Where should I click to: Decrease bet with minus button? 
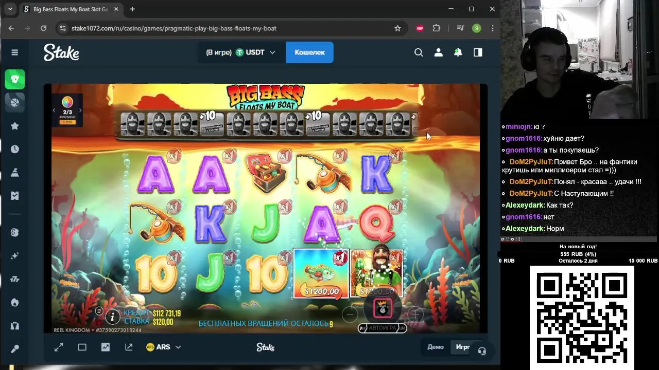point(350,313)
